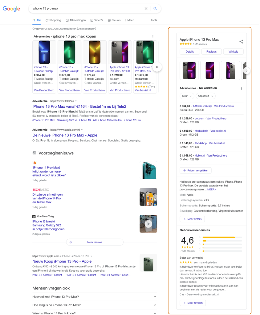Switch to the Alle tab
The width and height of the screenshot is (260, 315).
pyautogui.click(x=37, y=20)
